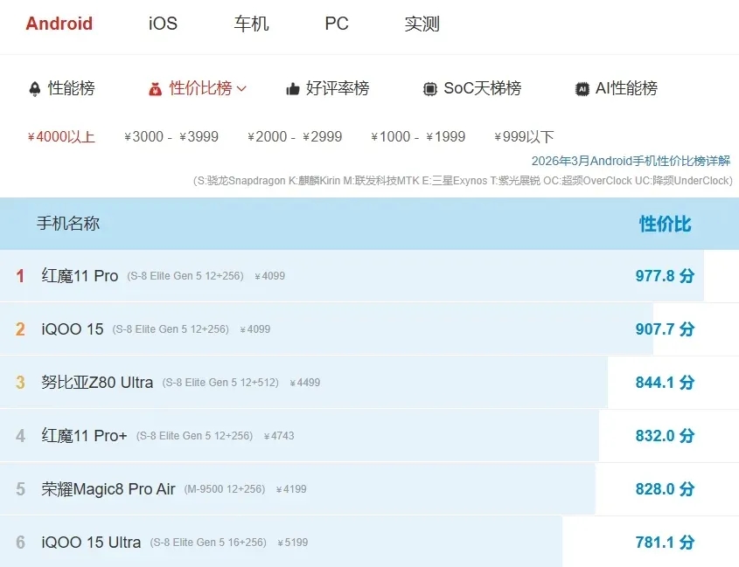Filter by ¥3000 - ¥3999 price range
The image size is (739, 567).
[171, 136]
